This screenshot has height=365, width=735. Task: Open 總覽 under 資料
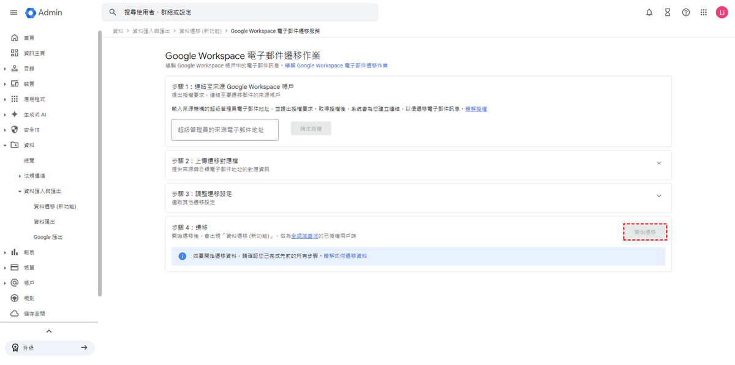point(29,160)
